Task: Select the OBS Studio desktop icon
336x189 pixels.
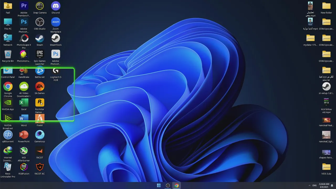Action: 40,22
